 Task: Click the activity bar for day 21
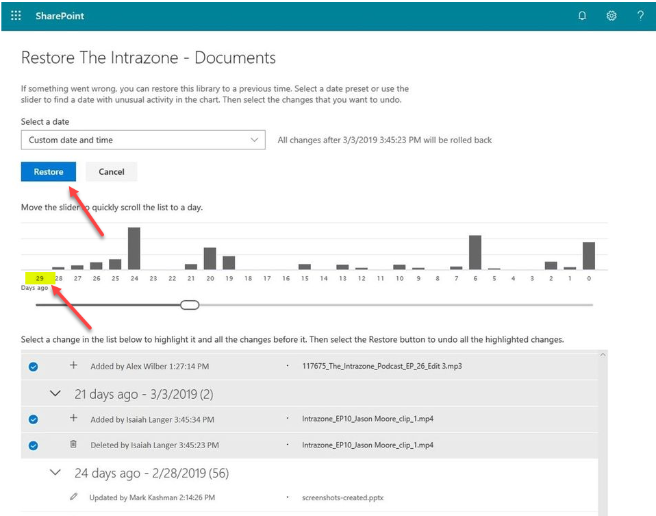pos(191,267)
